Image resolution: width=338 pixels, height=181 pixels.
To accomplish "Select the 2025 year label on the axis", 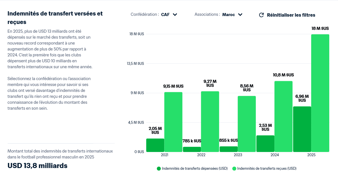I will pyautogui.click(x=311, y=155).
